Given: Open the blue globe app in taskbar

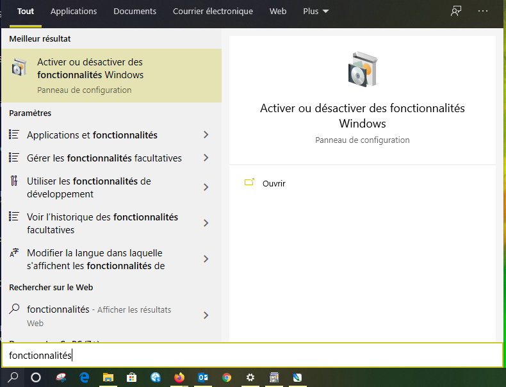Looking at the screenshot, I should 156,377.
